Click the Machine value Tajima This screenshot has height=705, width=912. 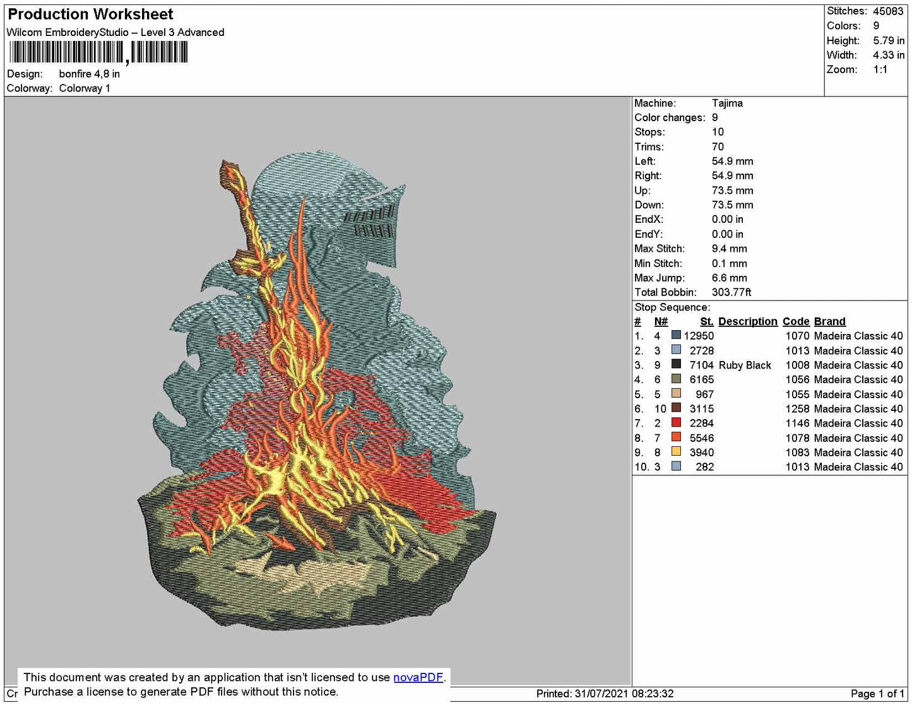click(x=727, y=103)
